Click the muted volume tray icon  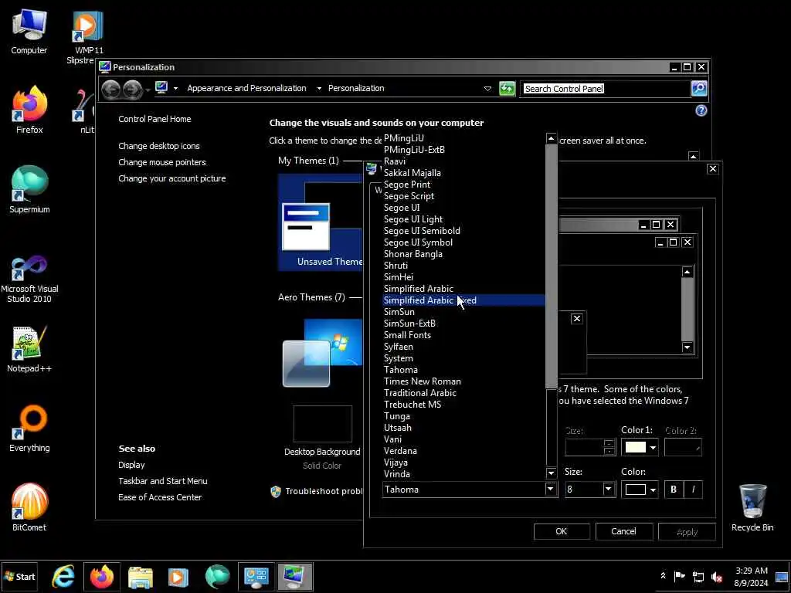pyautogui.click(x=716, y=576)
